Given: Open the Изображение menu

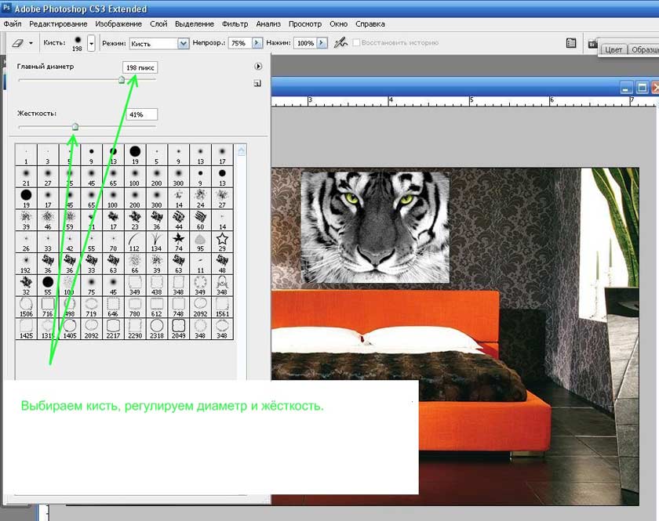Looking at the screenshot, I should [x=118, y=24].
